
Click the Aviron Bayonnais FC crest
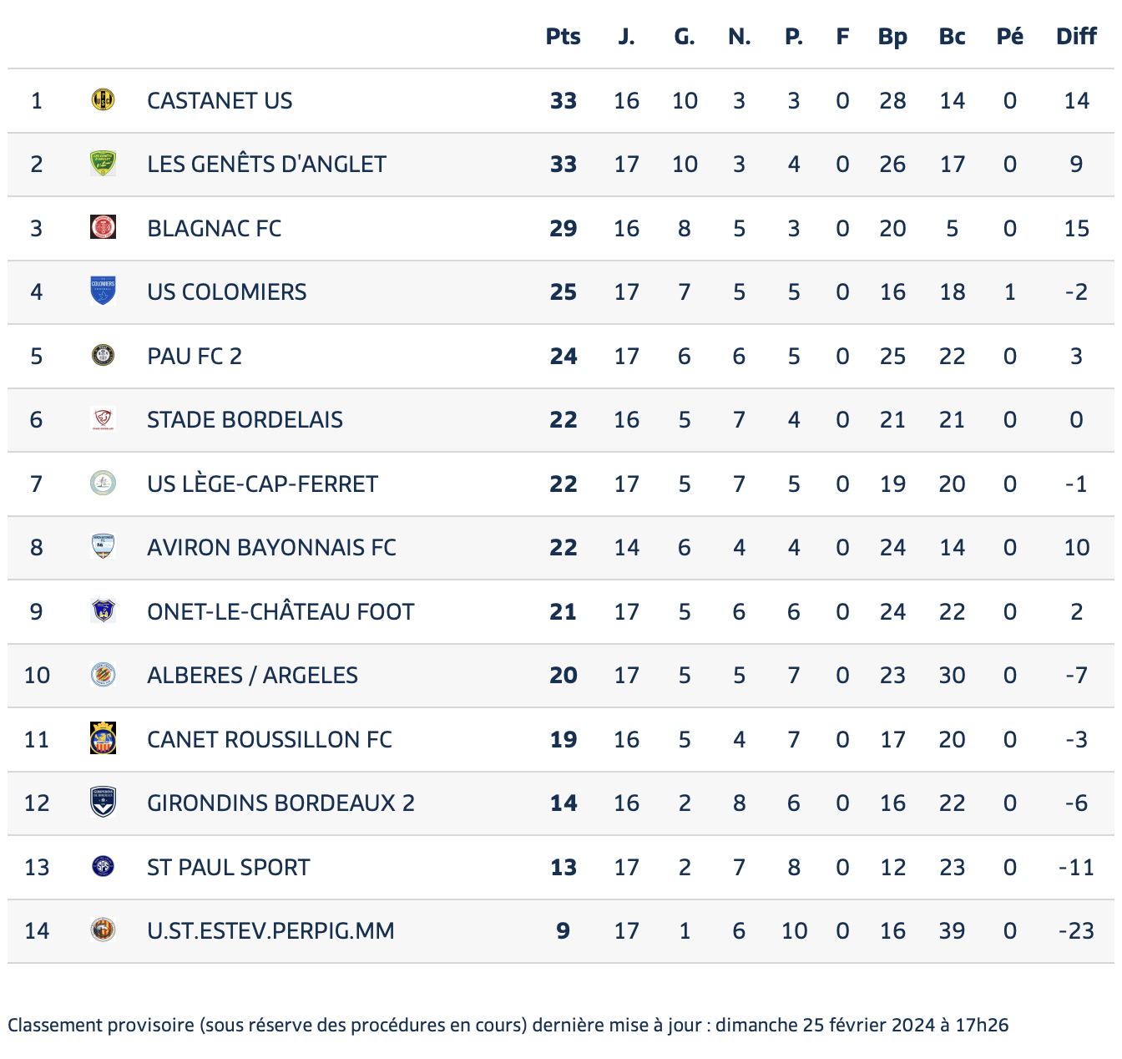point(103,547)
